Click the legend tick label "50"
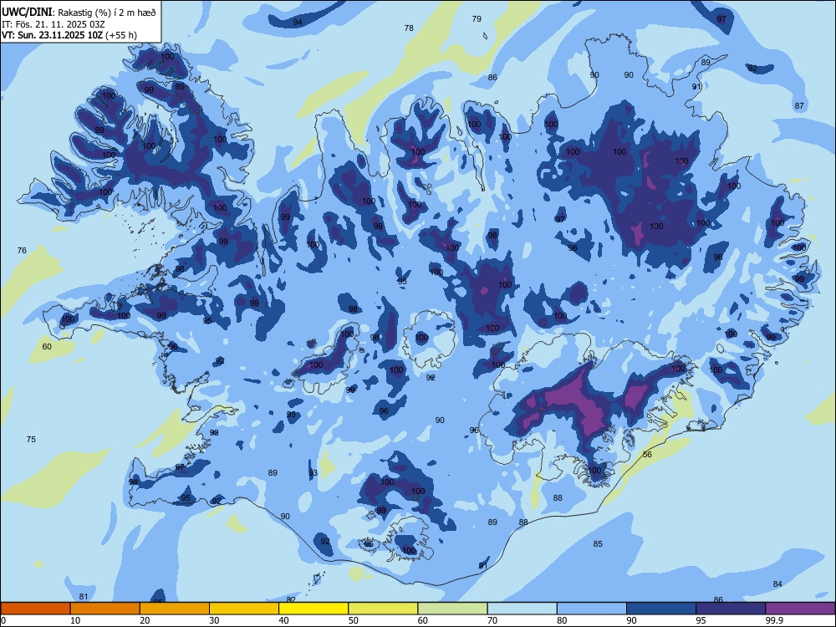836x627 pixels. click(353, 620)
